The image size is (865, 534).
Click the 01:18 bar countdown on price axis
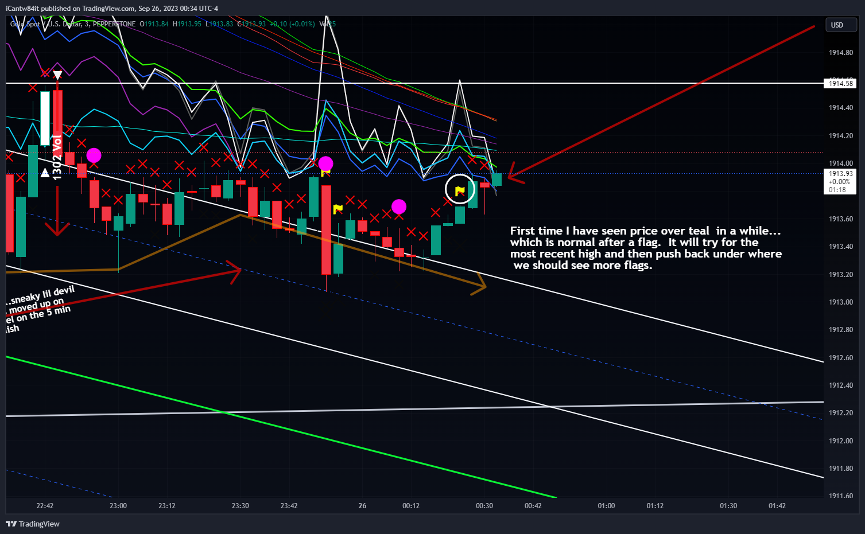(837, 190)
